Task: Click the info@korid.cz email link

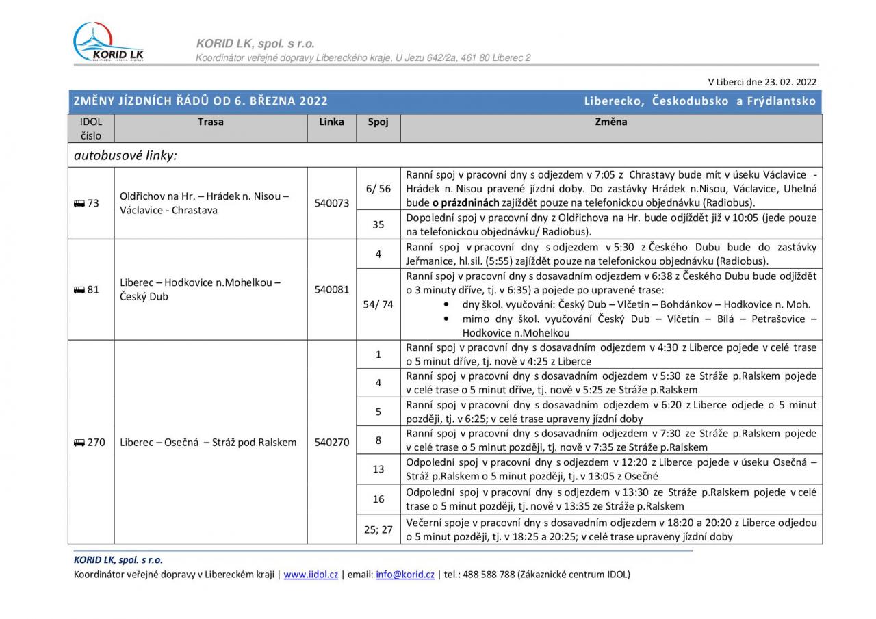Action: pyautogui.click(x=404, y=575)
